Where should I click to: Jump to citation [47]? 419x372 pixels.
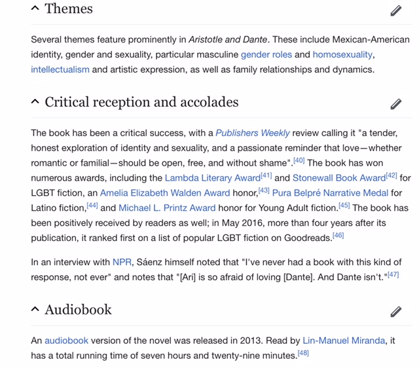[393, 274]
